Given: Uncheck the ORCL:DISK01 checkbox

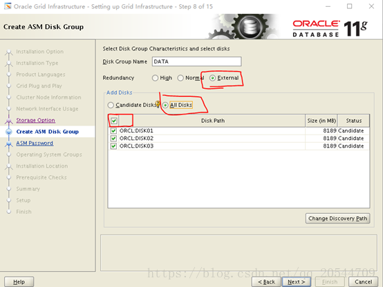Looking at the screenshot, I should click(x=113, y=130).
